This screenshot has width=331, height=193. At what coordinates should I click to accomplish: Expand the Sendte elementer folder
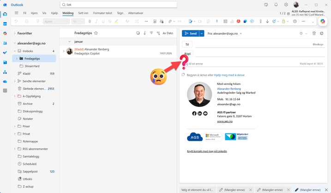pos(15,81)
